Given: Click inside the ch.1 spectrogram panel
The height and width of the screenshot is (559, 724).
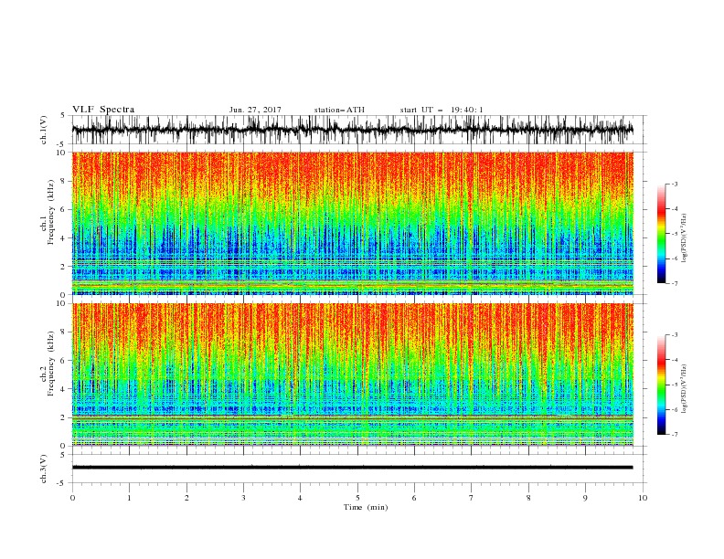Looking at the screenshot, I should pyautogui.click(x=352, y=223).
